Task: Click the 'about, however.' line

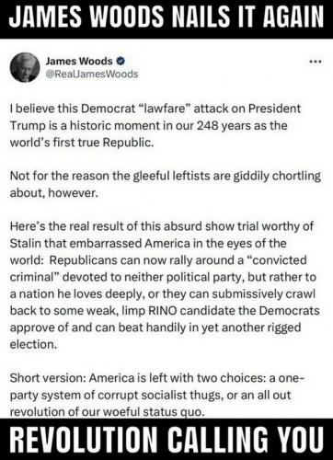Action: click(x=54, y=193)
